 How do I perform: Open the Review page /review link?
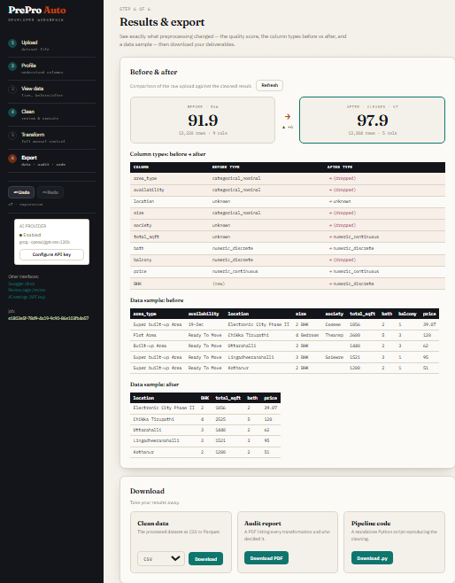[27, 290]
